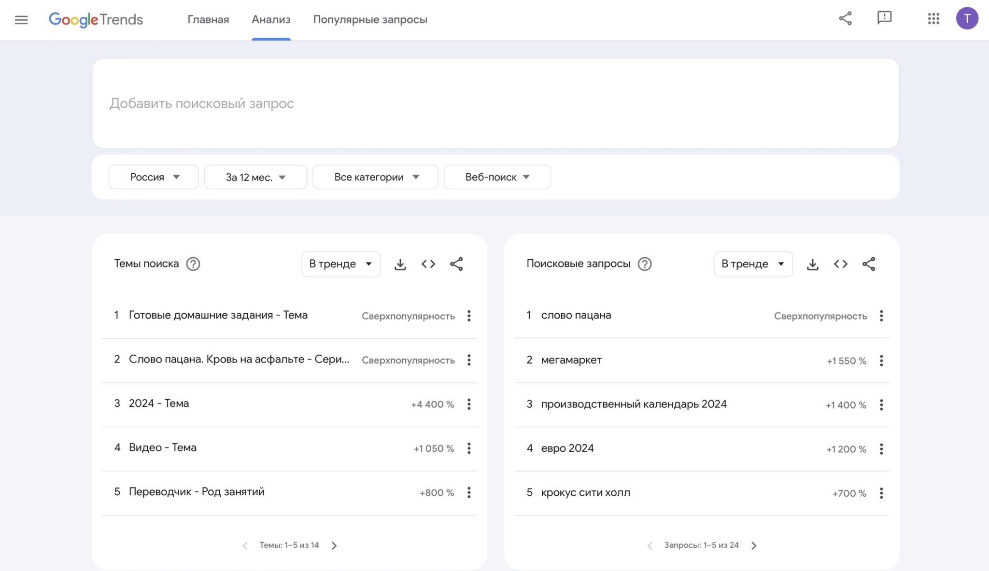Open options for Видео - Тема row
Image resolution: width=989 pixels, height=571 pixels.
pos(469,448)
